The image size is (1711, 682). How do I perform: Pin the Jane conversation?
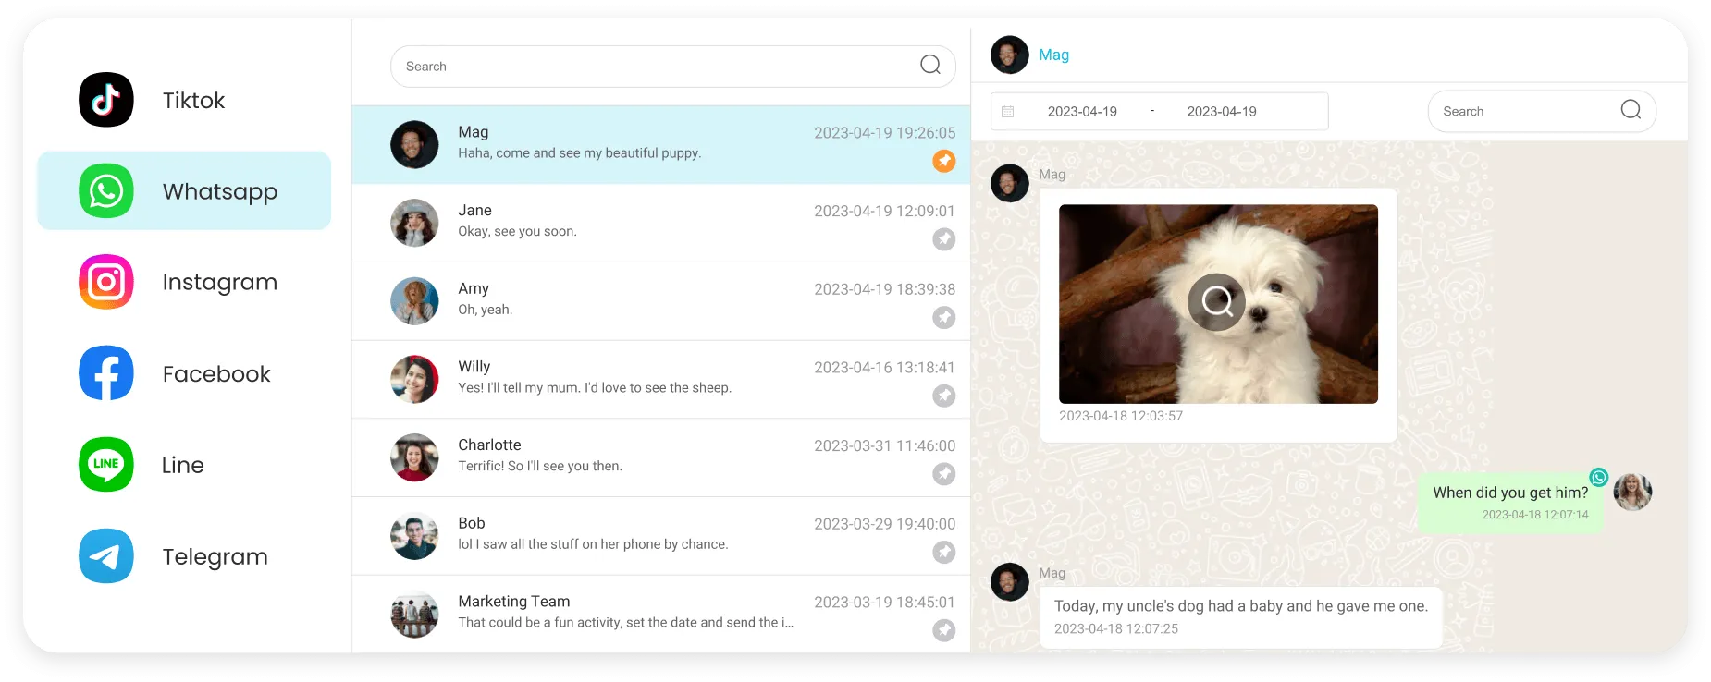943,239
